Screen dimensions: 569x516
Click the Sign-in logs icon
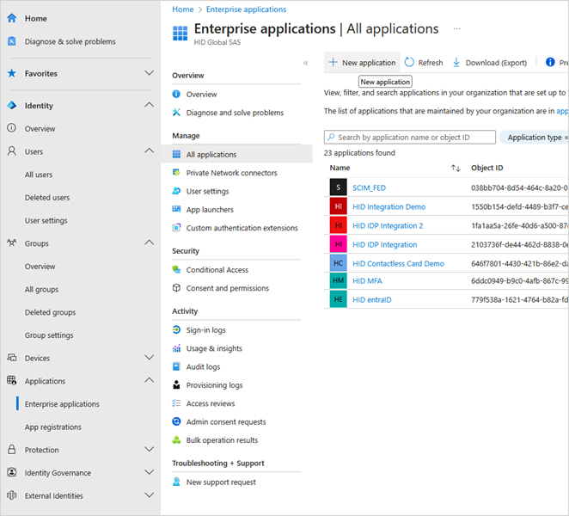pyautogui.click(x=176, y=329)
